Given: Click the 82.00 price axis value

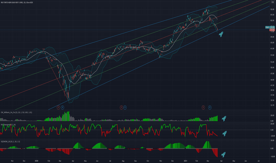Looking at the screenshot, I should pos(272,20).
